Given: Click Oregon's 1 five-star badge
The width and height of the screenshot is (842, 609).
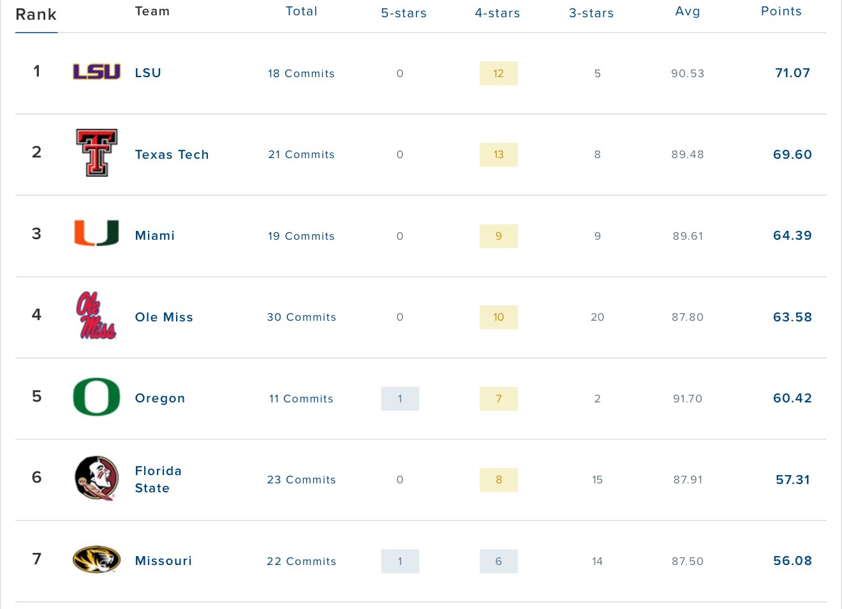Looking at the screenshot, I should (x=400, y=399).
